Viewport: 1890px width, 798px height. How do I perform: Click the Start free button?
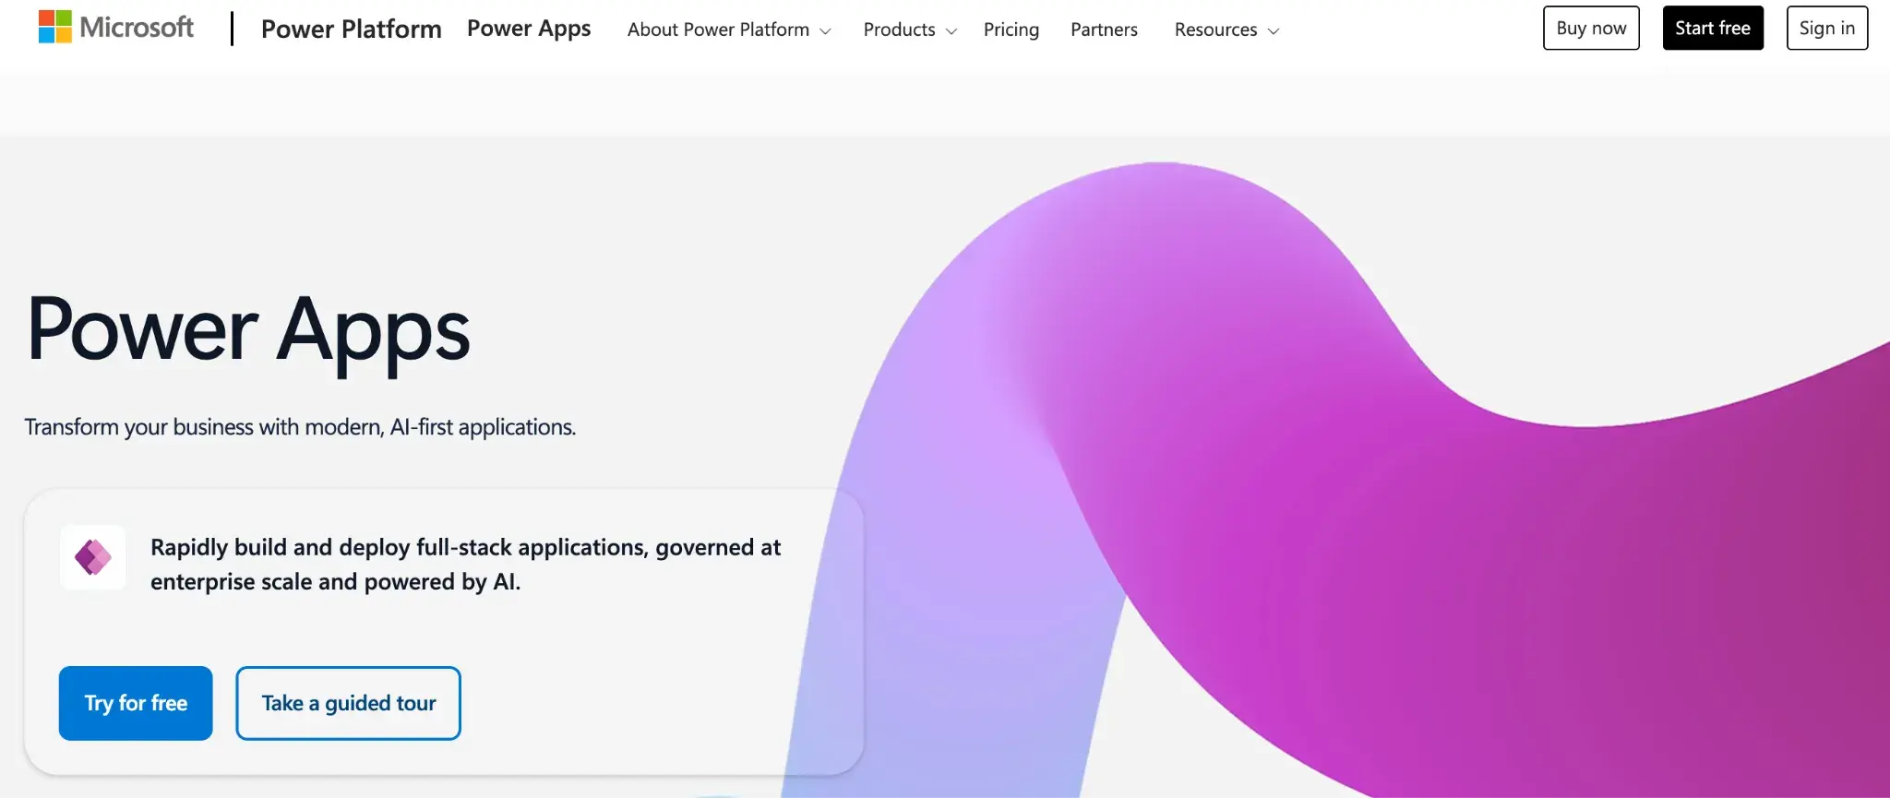tap(1713, 28)
